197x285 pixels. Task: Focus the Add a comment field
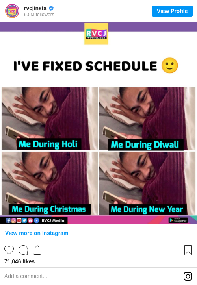click(x=91, y=276)
